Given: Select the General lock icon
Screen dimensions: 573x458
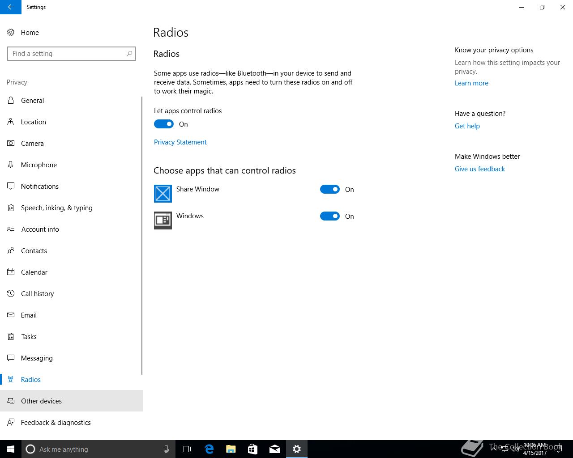Looking at the screenshot, I should coord(11,100).
